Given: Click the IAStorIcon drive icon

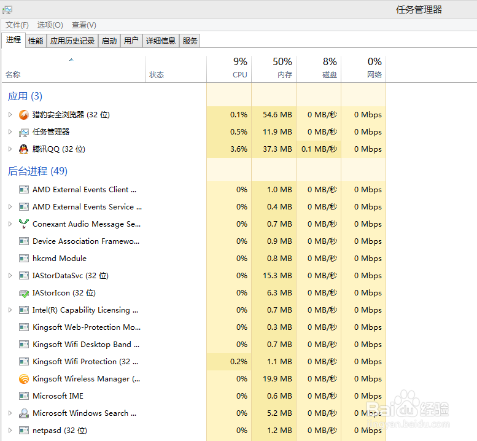Looking at the screenshot, I should pos(24,293).
